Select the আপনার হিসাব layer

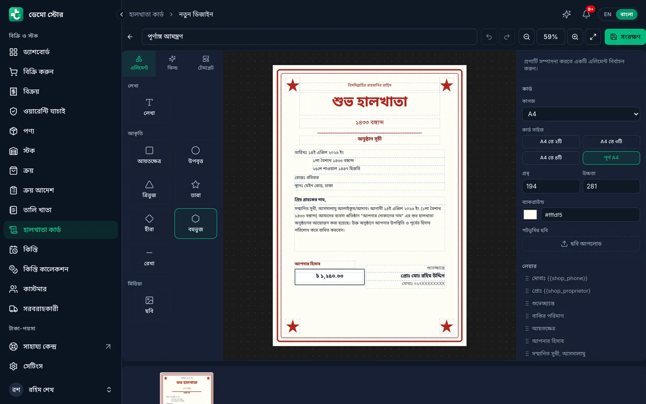[x=581, y=341]
